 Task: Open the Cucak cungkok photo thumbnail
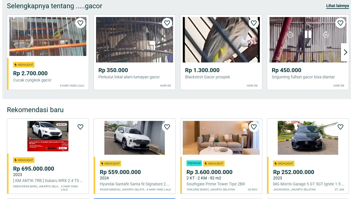(48, 36)
